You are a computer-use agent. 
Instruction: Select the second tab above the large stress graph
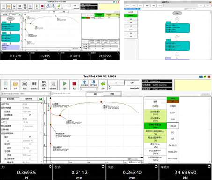point(112,94)
